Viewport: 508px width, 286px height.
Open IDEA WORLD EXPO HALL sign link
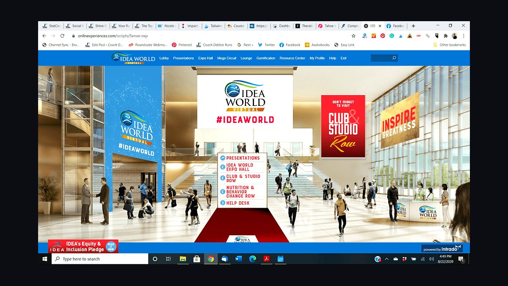tap(240, 167)
